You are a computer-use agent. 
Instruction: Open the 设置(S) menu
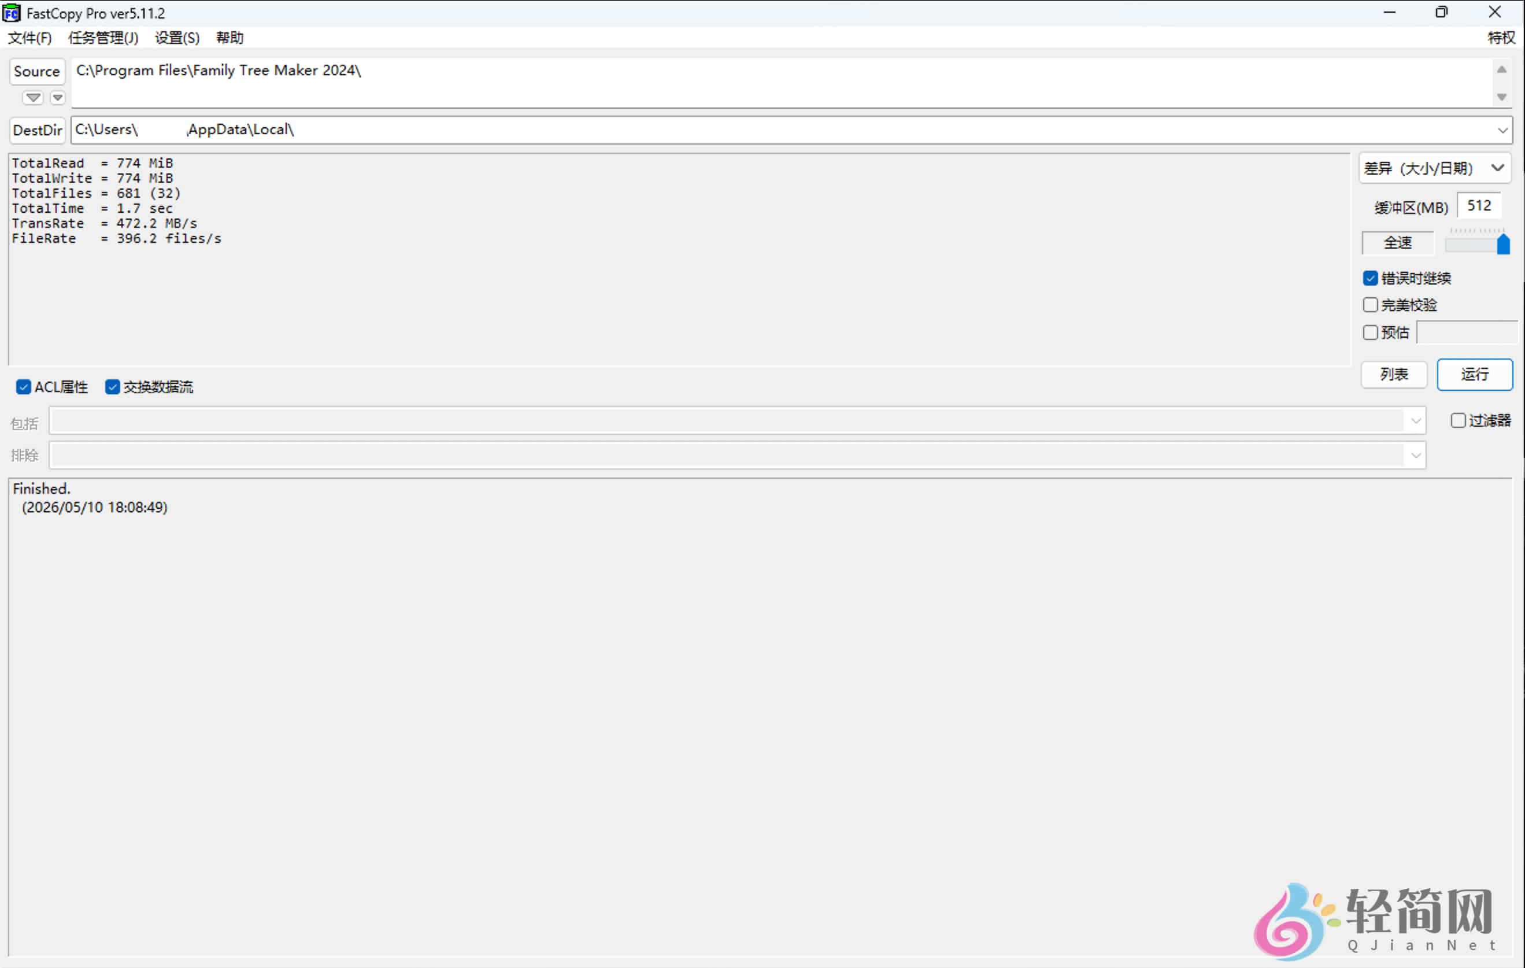pyautogui.click(x=177, y=38)
